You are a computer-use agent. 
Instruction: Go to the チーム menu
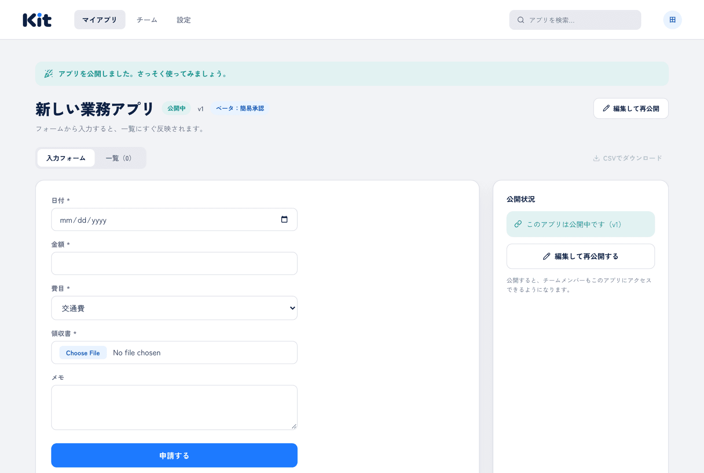[147, 20]
